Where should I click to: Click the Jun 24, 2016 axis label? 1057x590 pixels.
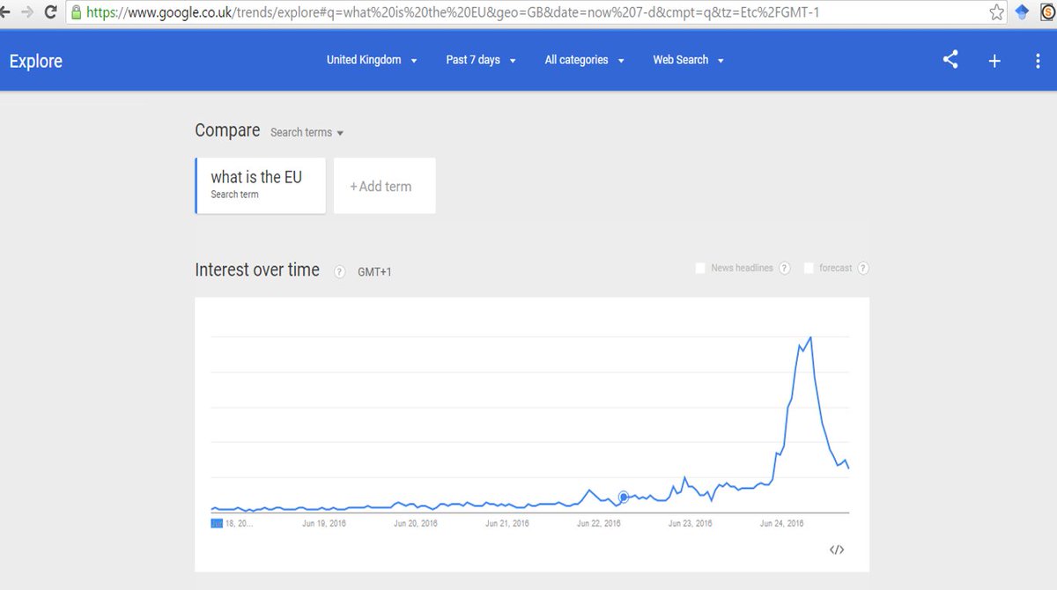(782, 523)
